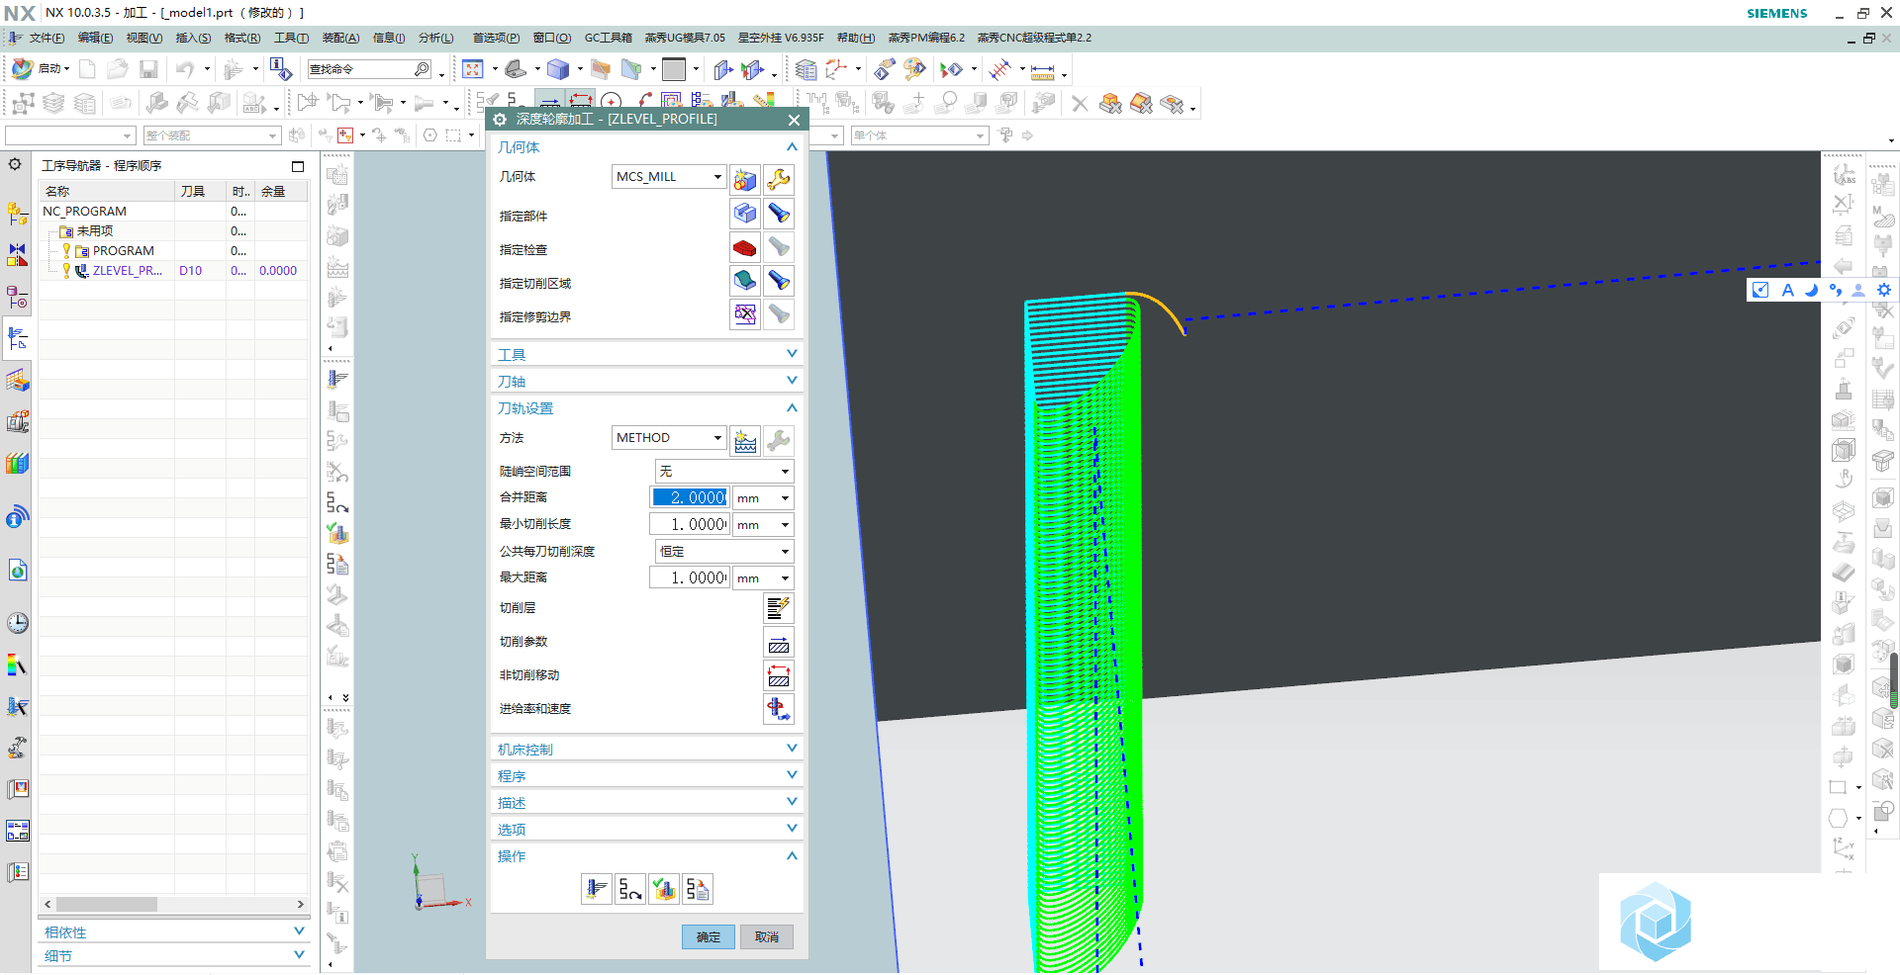
Task: Select the specify trim boundaries (指定修剪边界) icon
Action: (745, 314)
